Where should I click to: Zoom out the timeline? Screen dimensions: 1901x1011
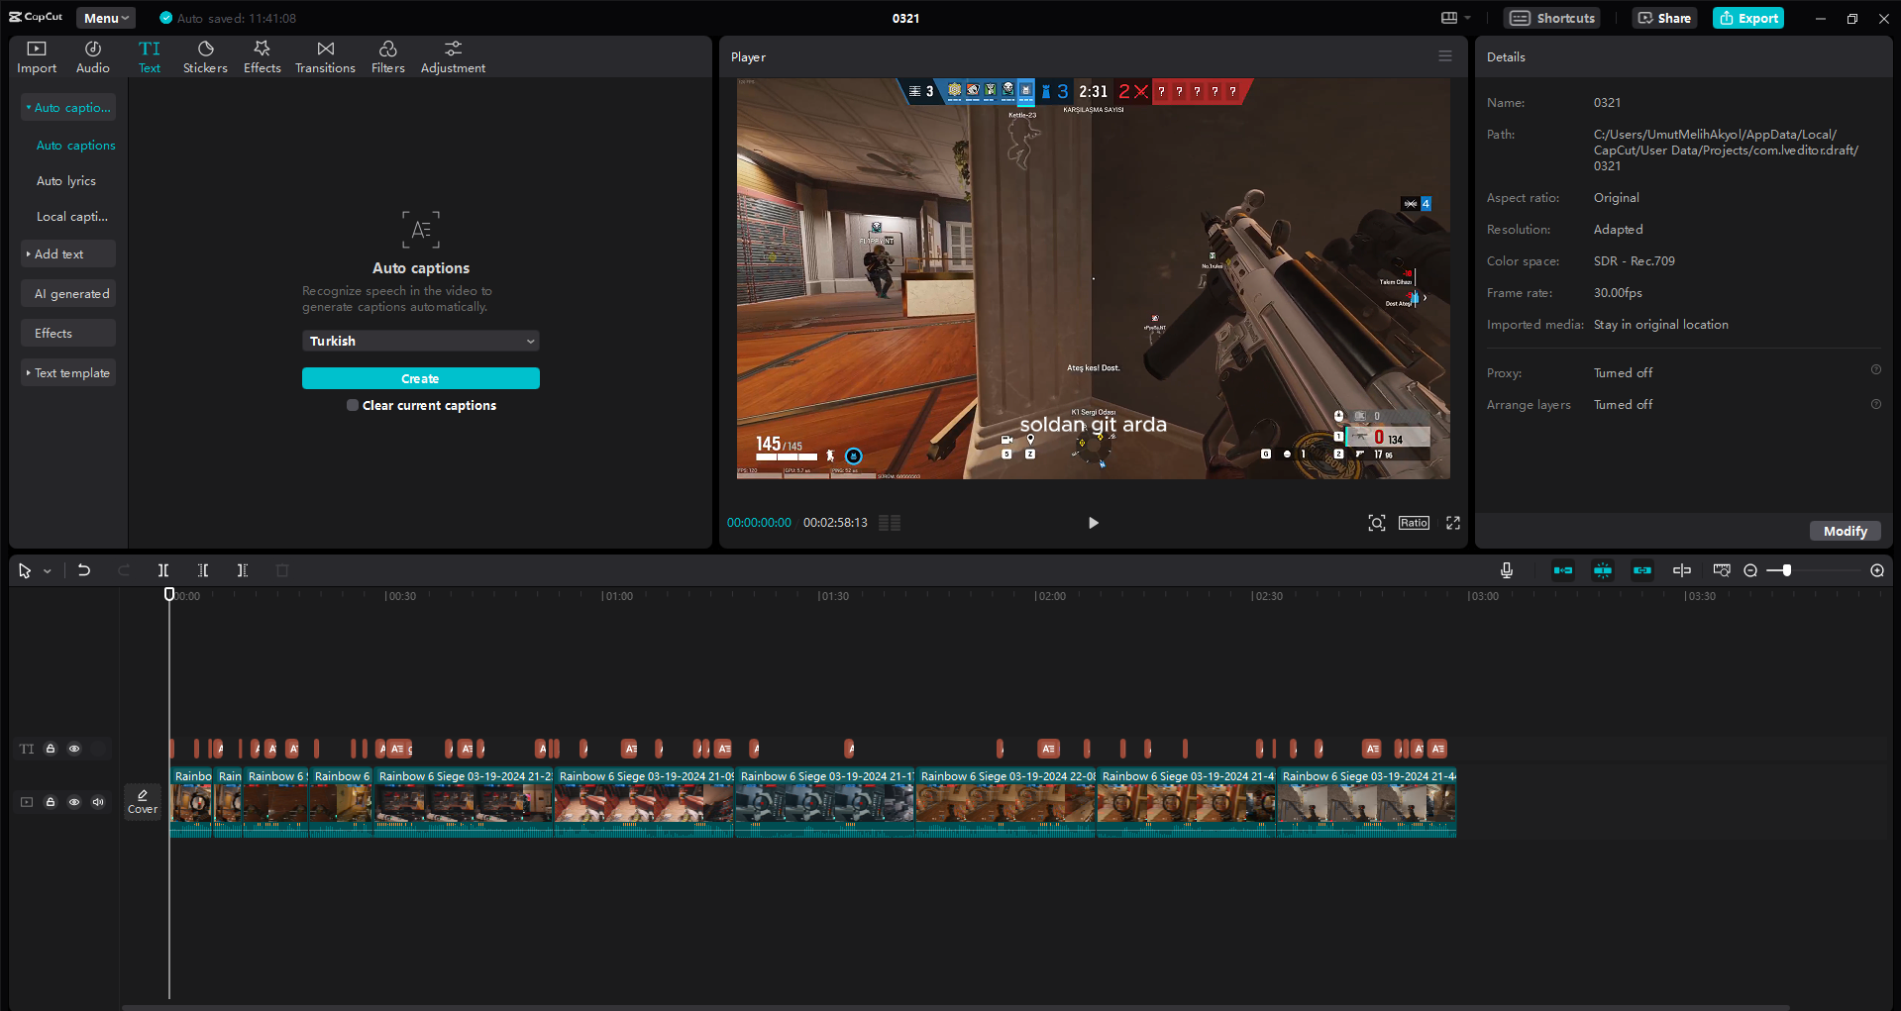[1750, 570]
